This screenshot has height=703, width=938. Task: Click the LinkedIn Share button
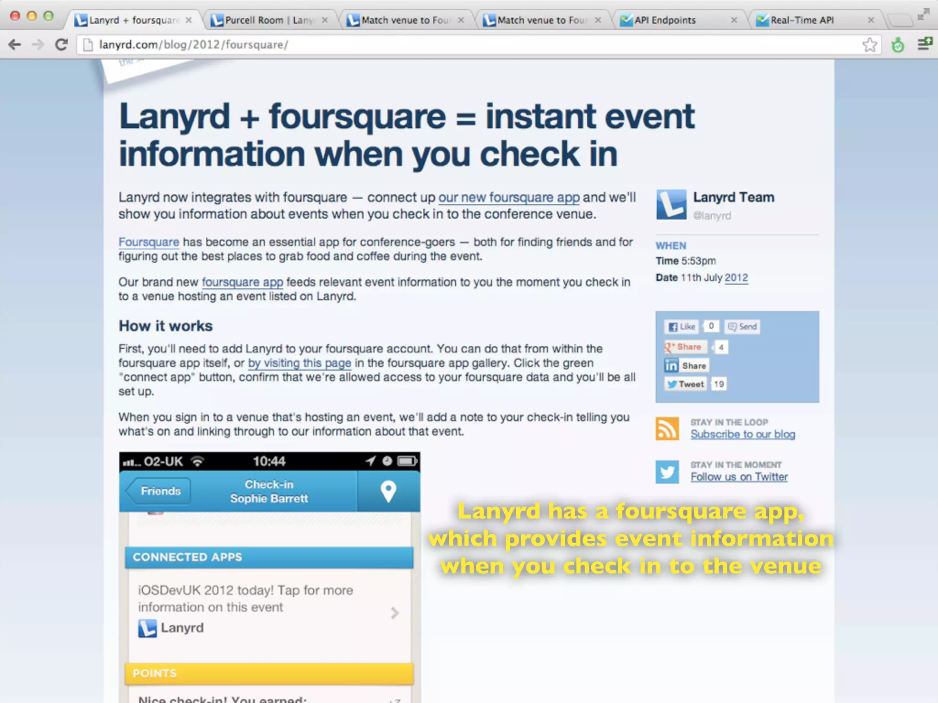click(686, 366)
